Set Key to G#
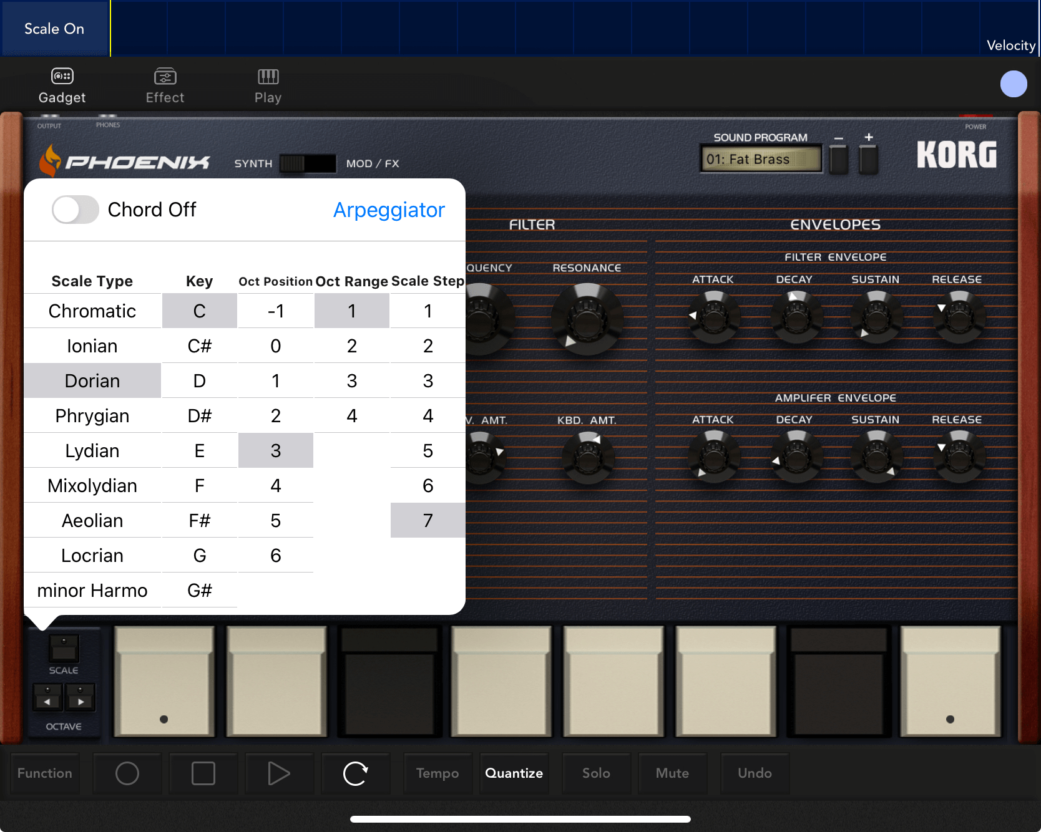Image resolution: width=1041 pixels, height=832 pixels. [x=200, y=590]
